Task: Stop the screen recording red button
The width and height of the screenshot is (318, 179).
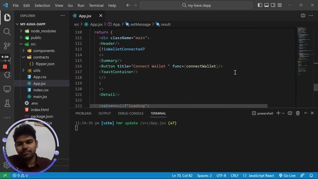Action: (x=5, y=67)
